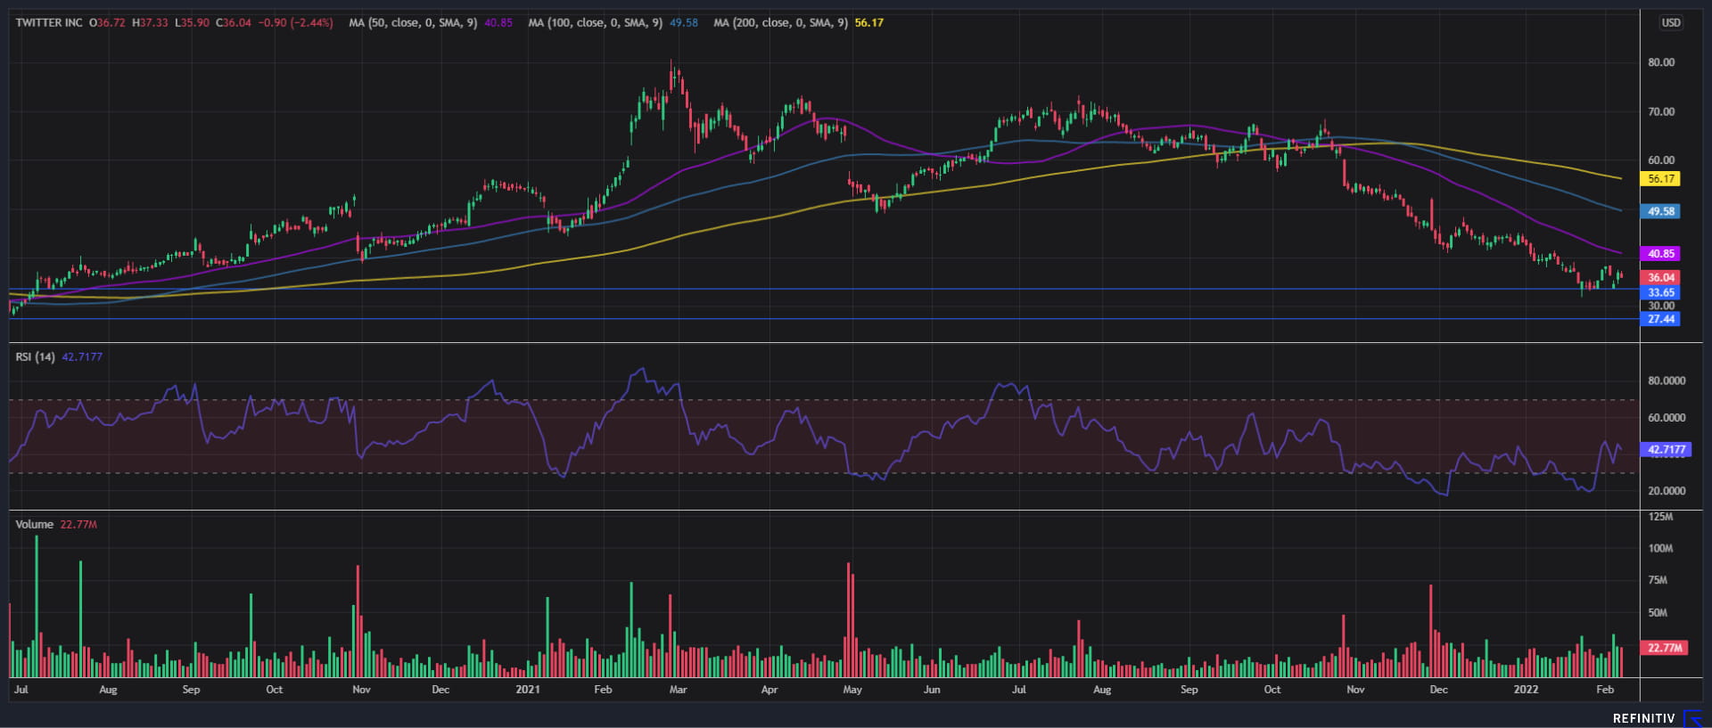Click the Refinitiv logo link
The width and height of the screenshot is (1712, 728).
click(1657, 717)
